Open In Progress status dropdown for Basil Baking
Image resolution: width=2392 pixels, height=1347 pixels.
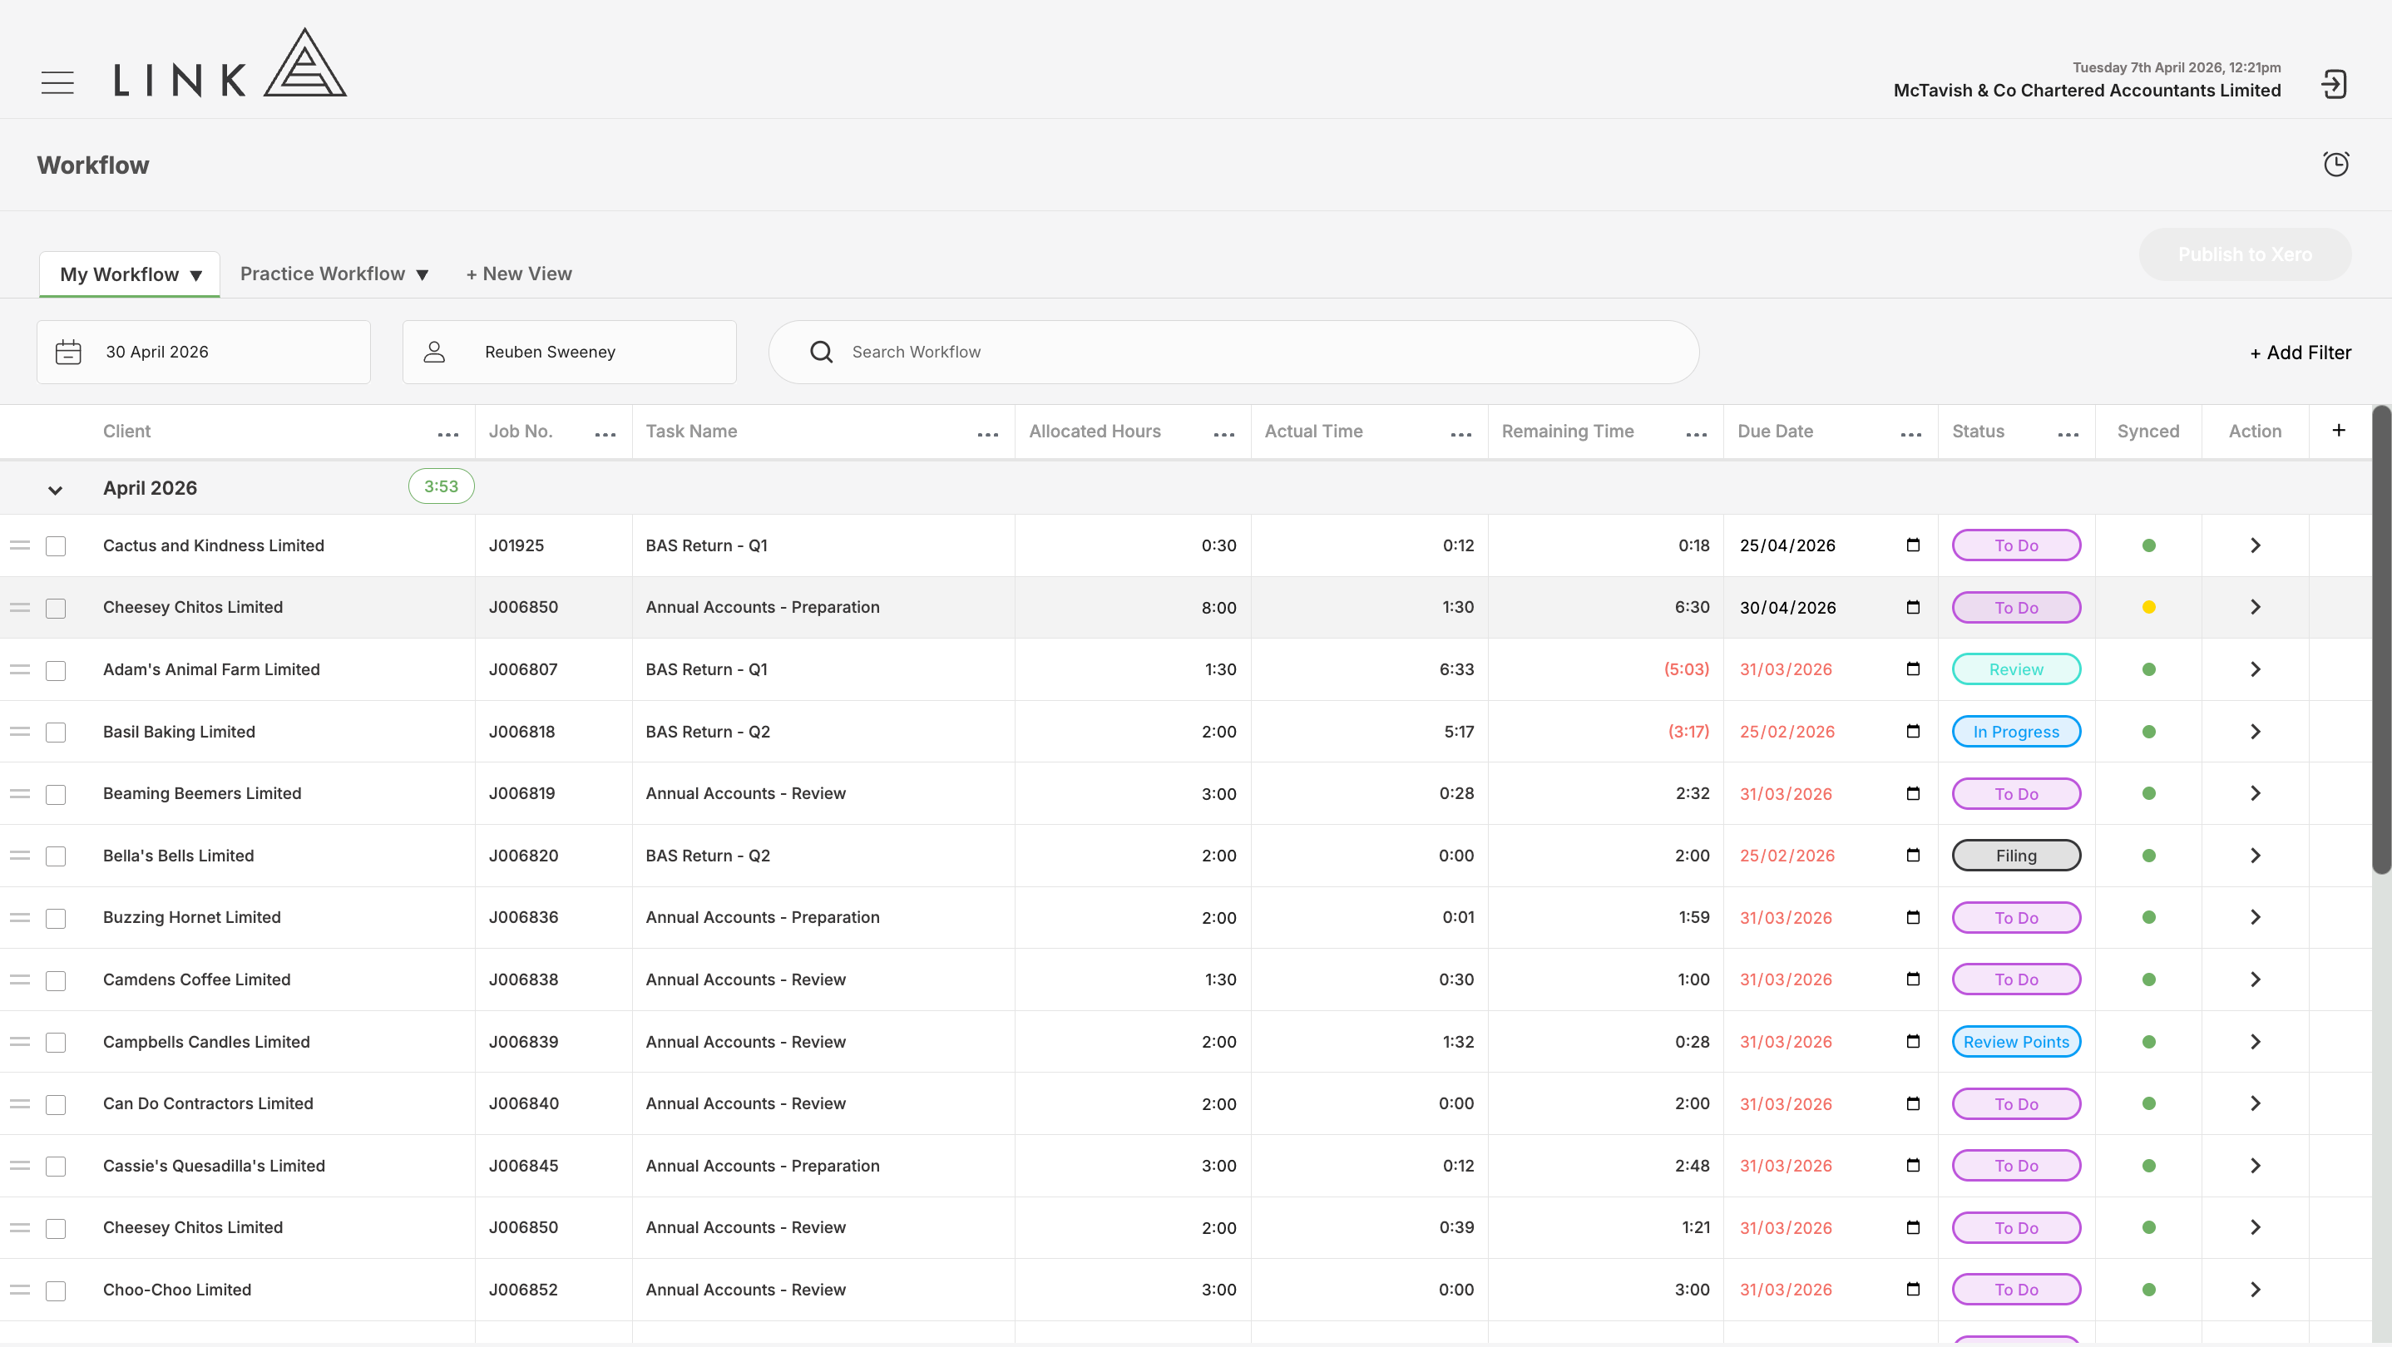click(x=2016, y=732)
